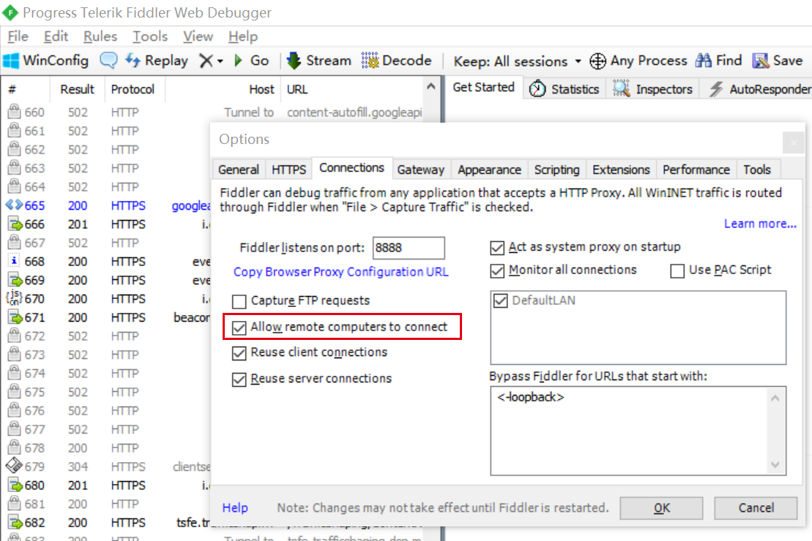Image resolution: width=812 pixels, height=541 pixels.
Task: Enable Use PAC Script checkbox
Action: [677, 270]
